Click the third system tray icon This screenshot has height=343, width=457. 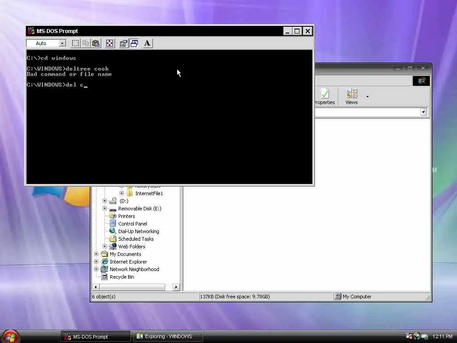[425, 337]
